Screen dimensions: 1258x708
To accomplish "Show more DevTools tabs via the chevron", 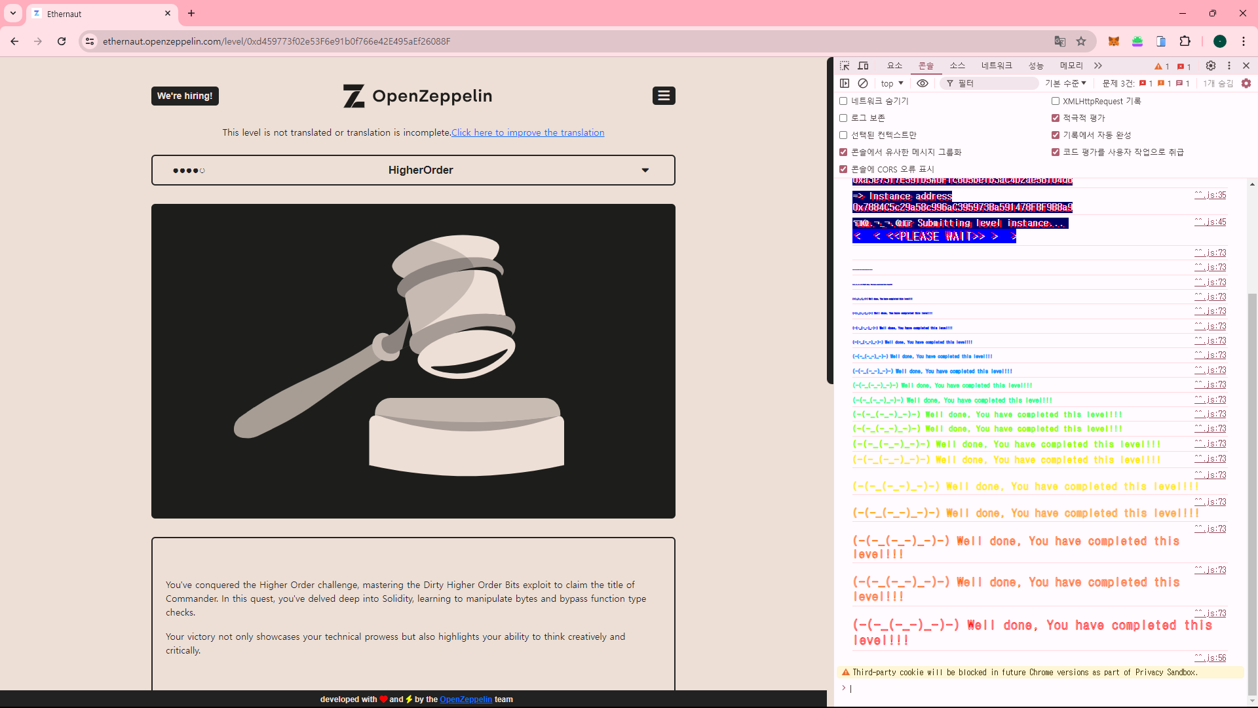I will click(x=1098, y=66).
